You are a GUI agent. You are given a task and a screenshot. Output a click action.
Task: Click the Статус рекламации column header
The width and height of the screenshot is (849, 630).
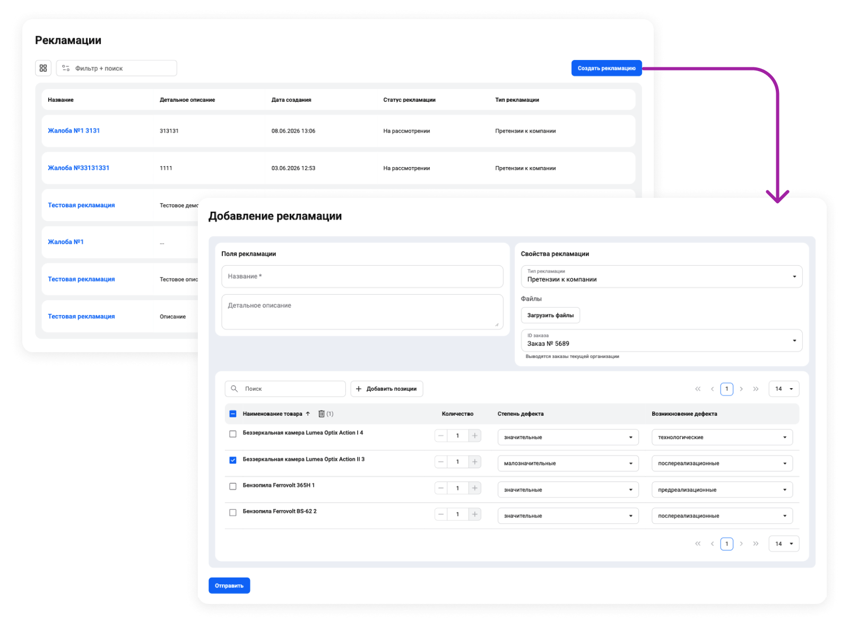[x=409, y=100]
